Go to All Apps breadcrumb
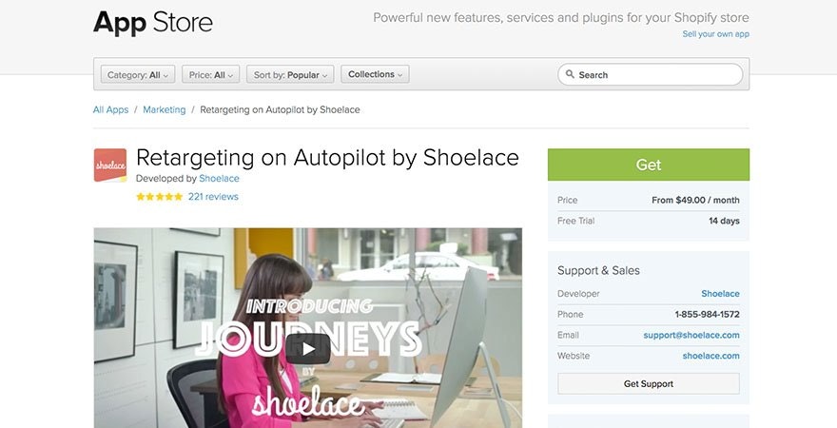The image size is (837, 428). pos(110,109)
